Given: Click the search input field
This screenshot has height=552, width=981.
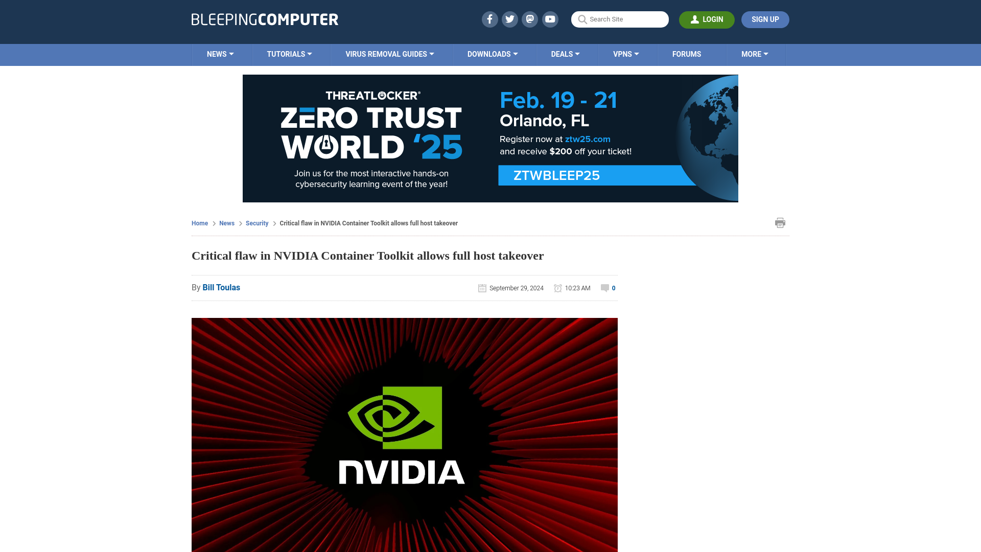Looking at the screenshot, I should click(x=620, y=19).
